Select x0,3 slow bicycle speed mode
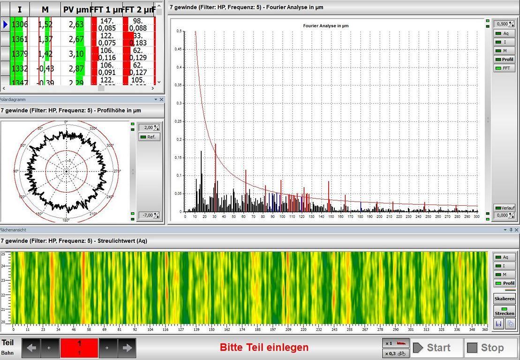 coord(396,353)
